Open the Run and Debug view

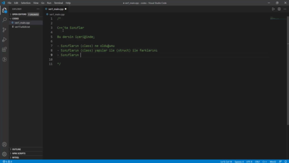(x=4, y=39)
